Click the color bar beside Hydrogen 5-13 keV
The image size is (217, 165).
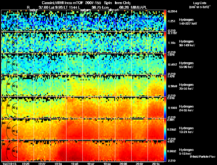pos(165,151)
